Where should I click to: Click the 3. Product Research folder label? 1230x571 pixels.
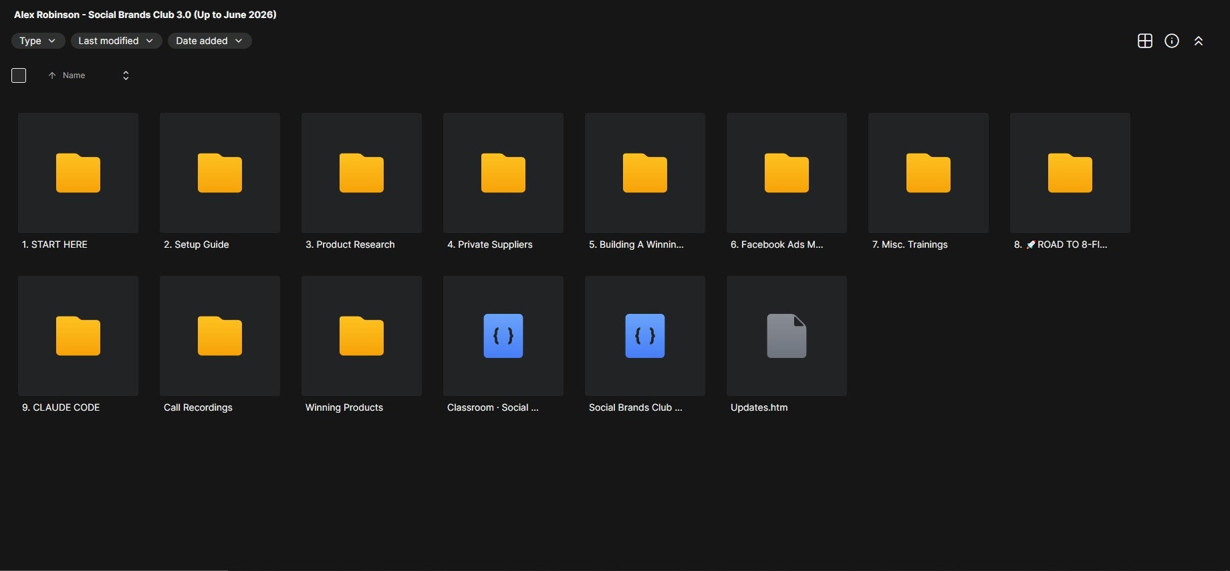pos(350,244)
